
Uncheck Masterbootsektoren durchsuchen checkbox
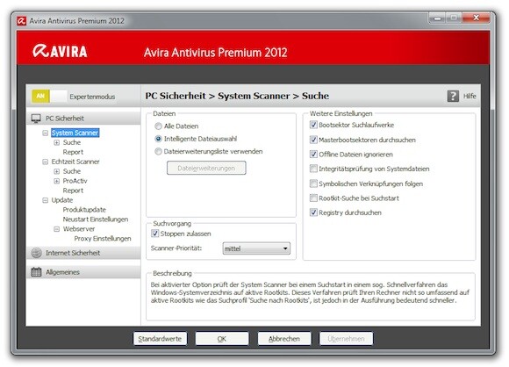click(313, 140)
